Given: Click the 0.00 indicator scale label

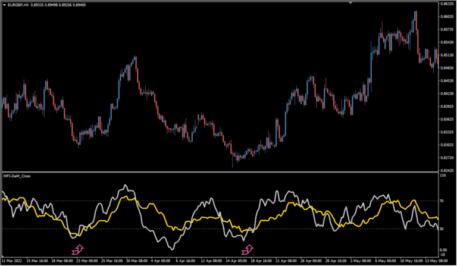Looking at the screenshot, I should [445, 249].
